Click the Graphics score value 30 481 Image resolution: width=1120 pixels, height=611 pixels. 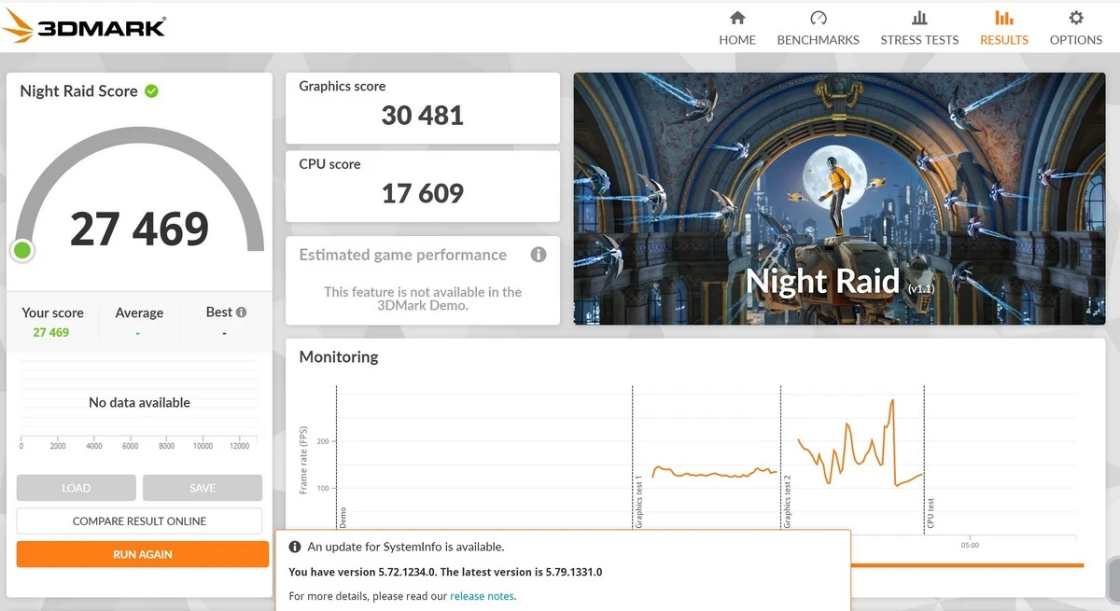423,116
